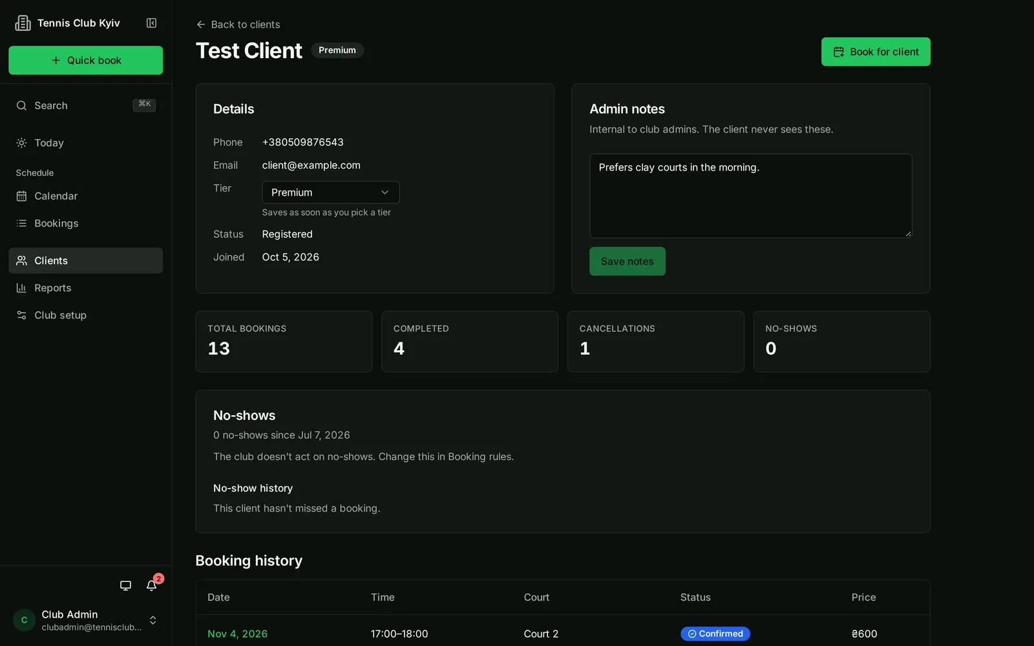Click the Tier dropdown chevron arrow
The height and width of the screenshot is (646, 1034).
click(385, 193)
